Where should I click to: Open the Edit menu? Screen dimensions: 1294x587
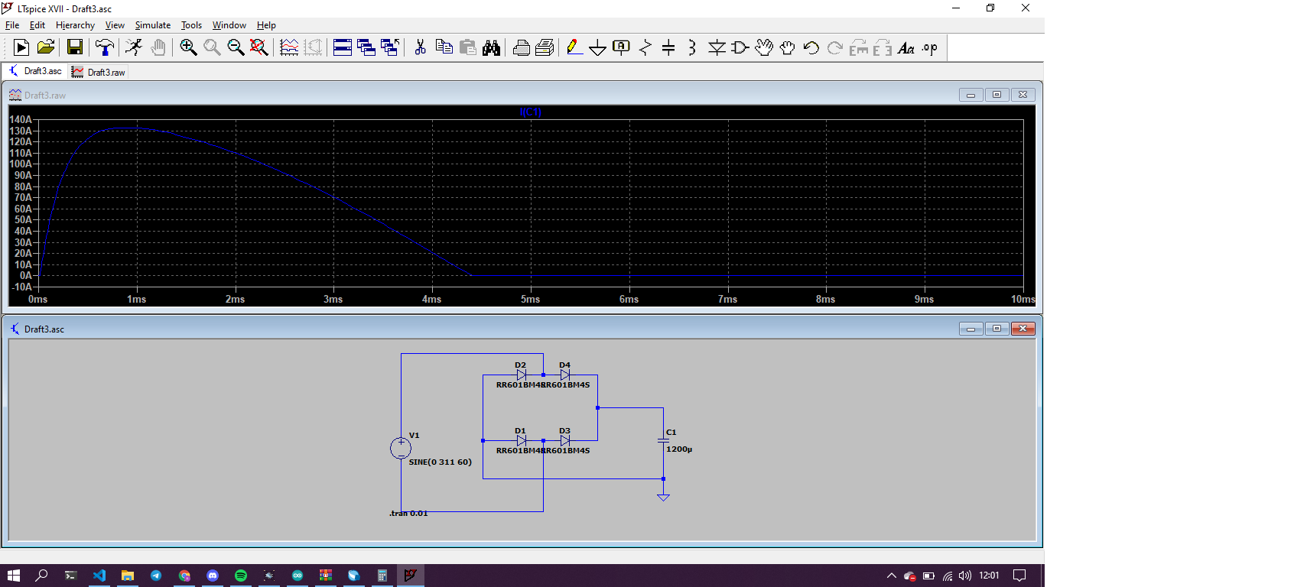coord(37,25)
